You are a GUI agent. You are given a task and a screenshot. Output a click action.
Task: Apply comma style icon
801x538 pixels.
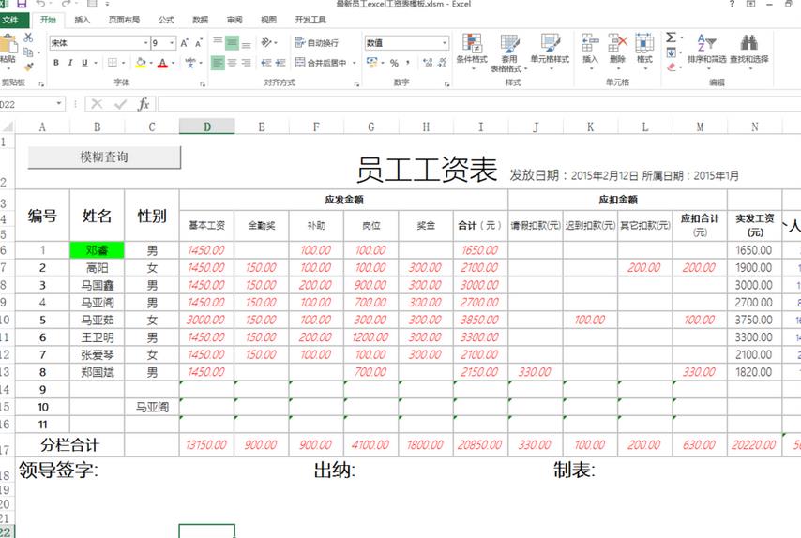click(408, 63)
